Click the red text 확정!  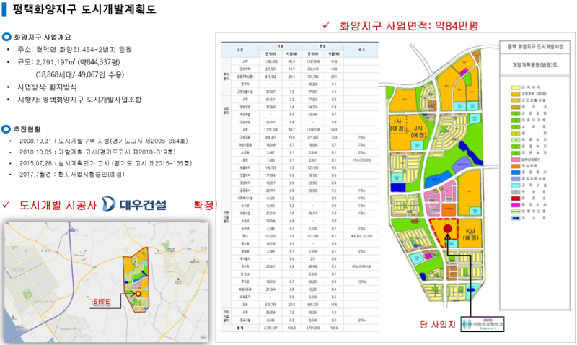coord(205,205)
